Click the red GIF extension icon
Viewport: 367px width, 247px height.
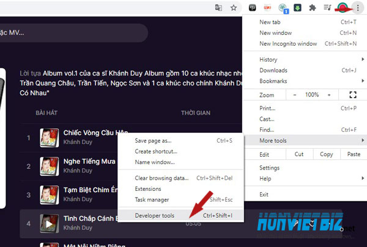[x=267, y=8]
